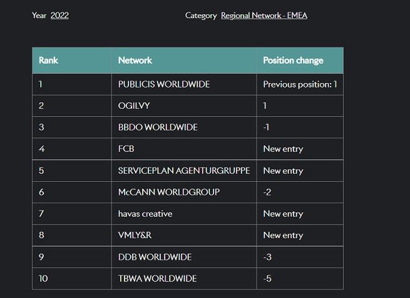The height and width of the screenshot is (298, 410).
Task: Click the rank 10 cell
Action: 43,279
